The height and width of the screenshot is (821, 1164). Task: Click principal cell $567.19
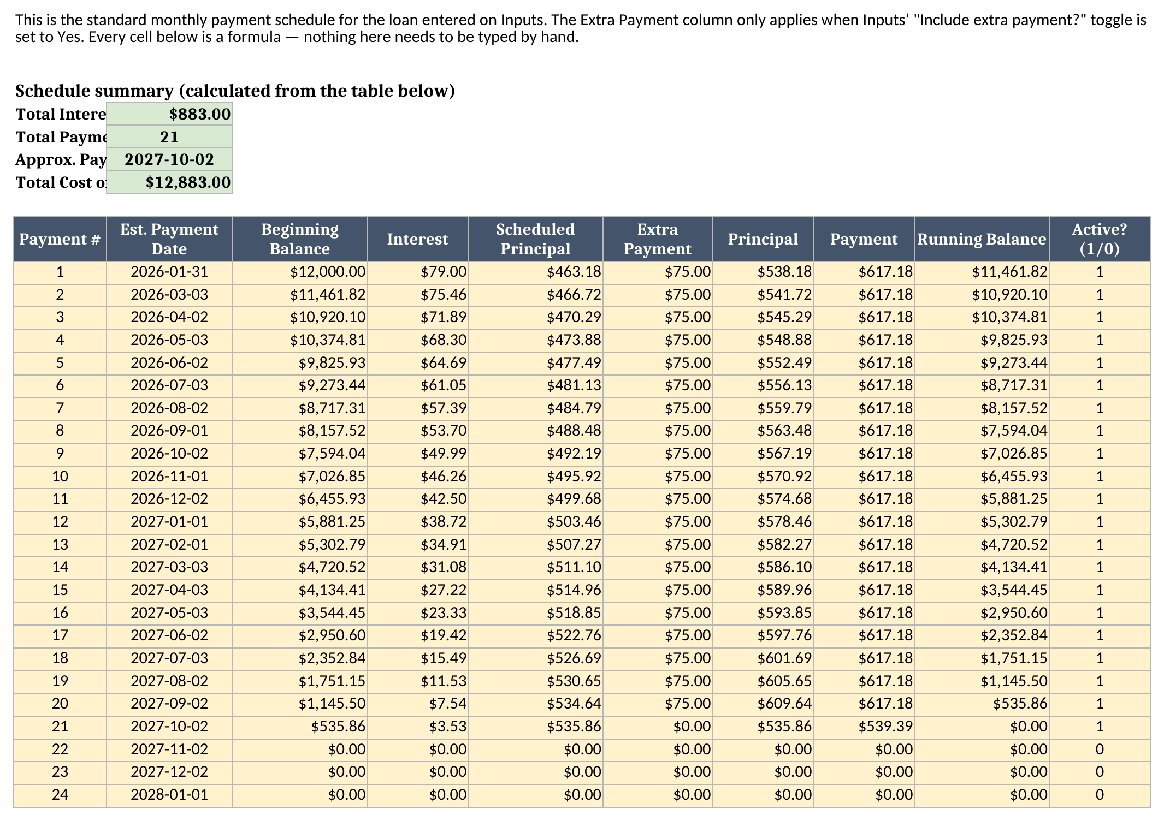point(763,454)
